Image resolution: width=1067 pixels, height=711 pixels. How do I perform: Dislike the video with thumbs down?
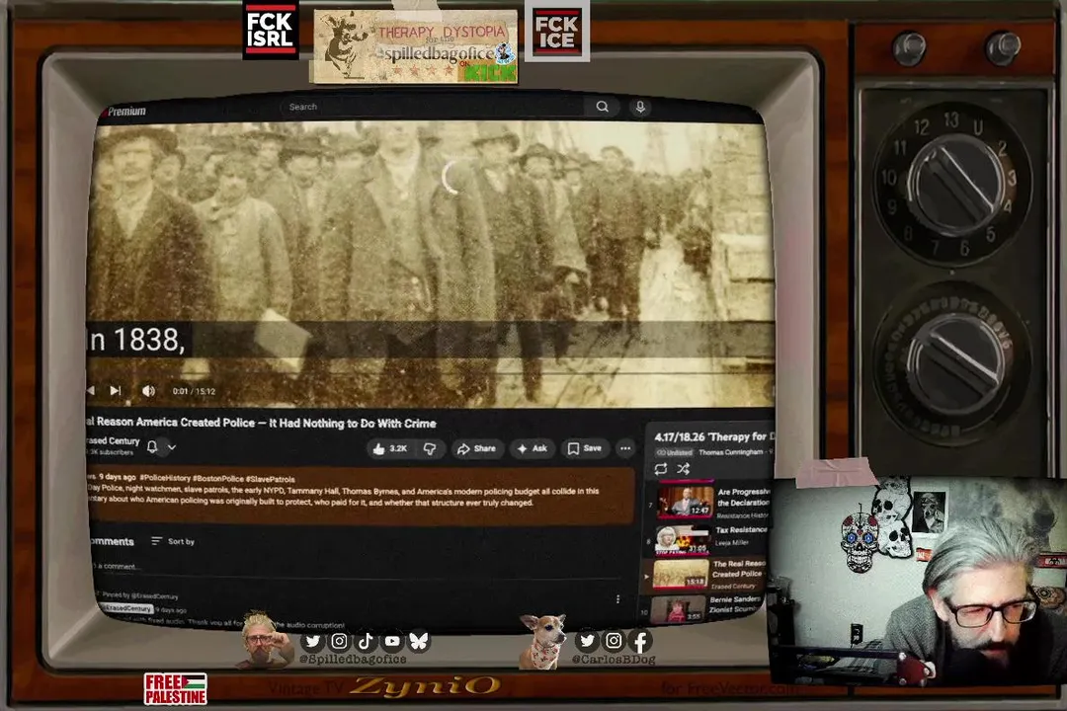pos(430,448)
